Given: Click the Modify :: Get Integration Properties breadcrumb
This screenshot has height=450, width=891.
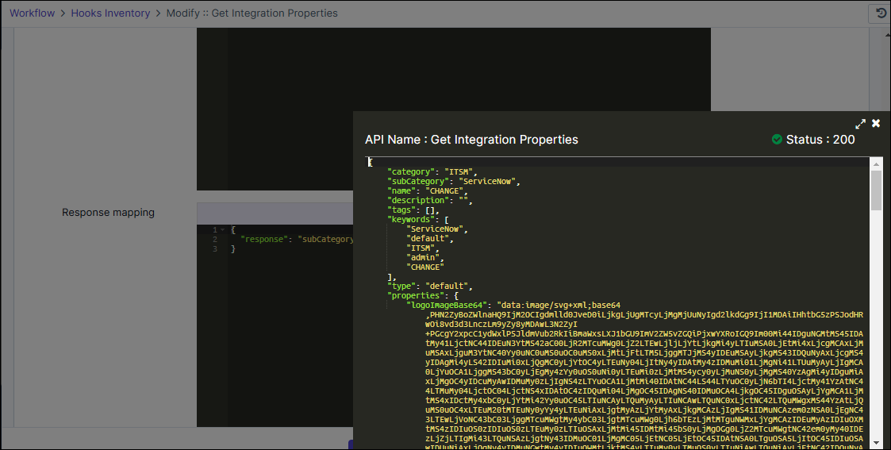Looking at the screenshot, I should tap(252, 13).
